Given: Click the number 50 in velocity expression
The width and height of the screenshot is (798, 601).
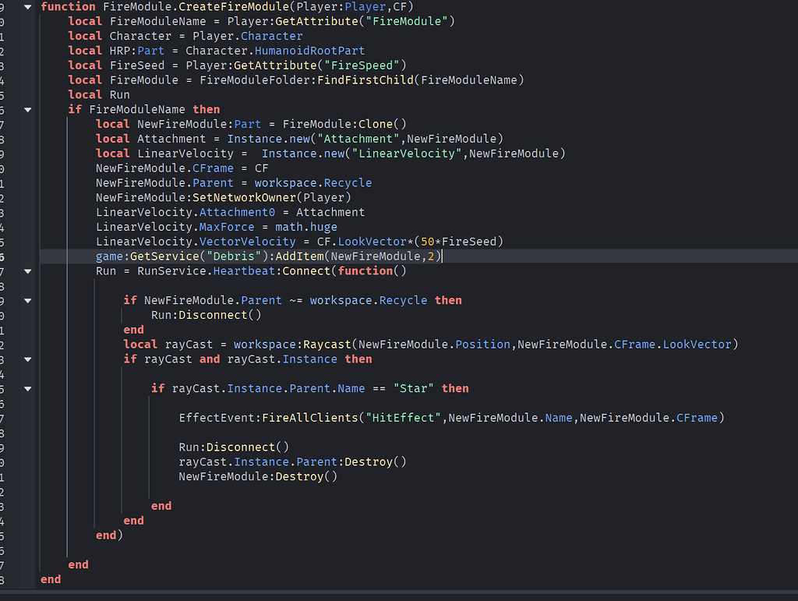Looking at the screenshot, I should (428, 242).
